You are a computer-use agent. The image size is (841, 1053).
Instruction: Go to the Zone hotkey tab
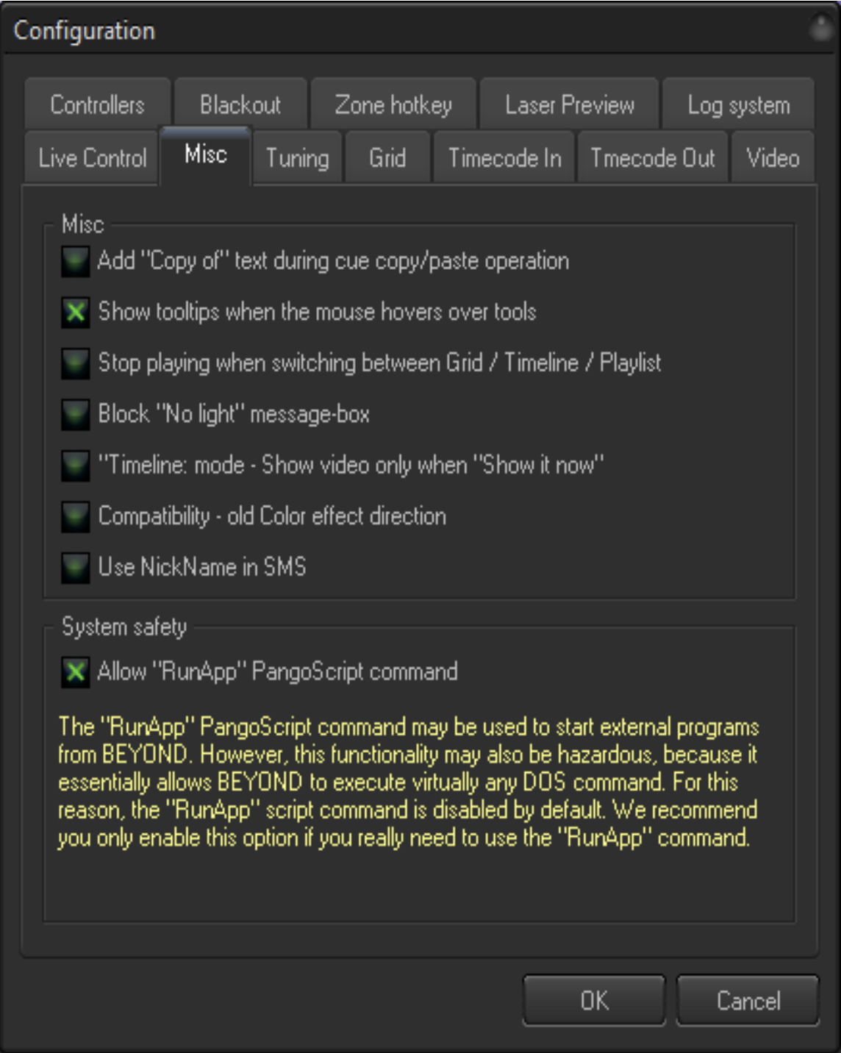click(x=393, y=104)
